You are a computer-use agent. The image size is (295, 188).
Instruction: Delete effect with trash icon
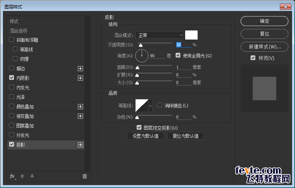[x=84, y=176]
